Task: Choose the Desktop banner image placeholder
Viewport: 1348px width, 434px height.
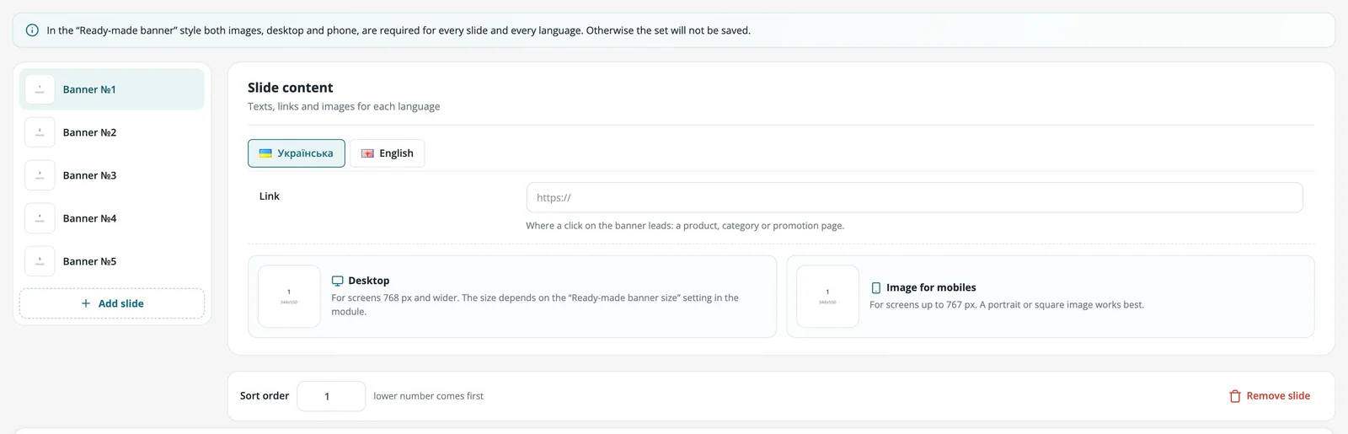Action: [289, 297]
